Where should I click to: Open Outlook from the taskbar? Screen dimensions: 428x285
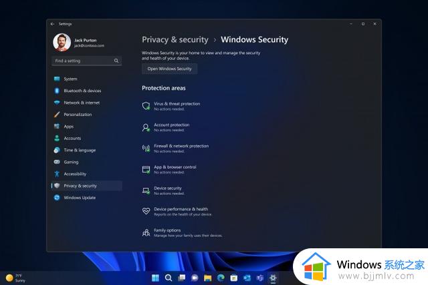(247, 278)
